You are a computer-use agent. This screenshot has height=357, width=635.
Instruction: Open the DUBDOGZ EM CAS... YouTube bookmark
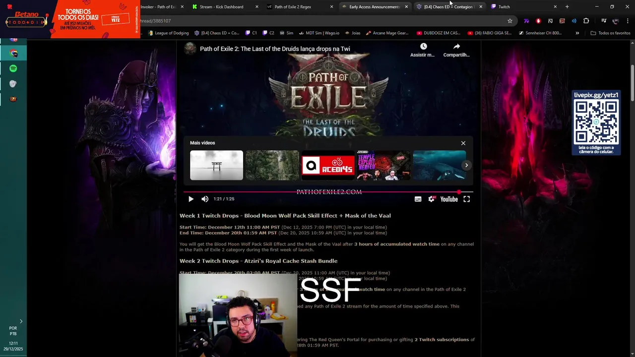pyautogui.click(x=439, y=33)
